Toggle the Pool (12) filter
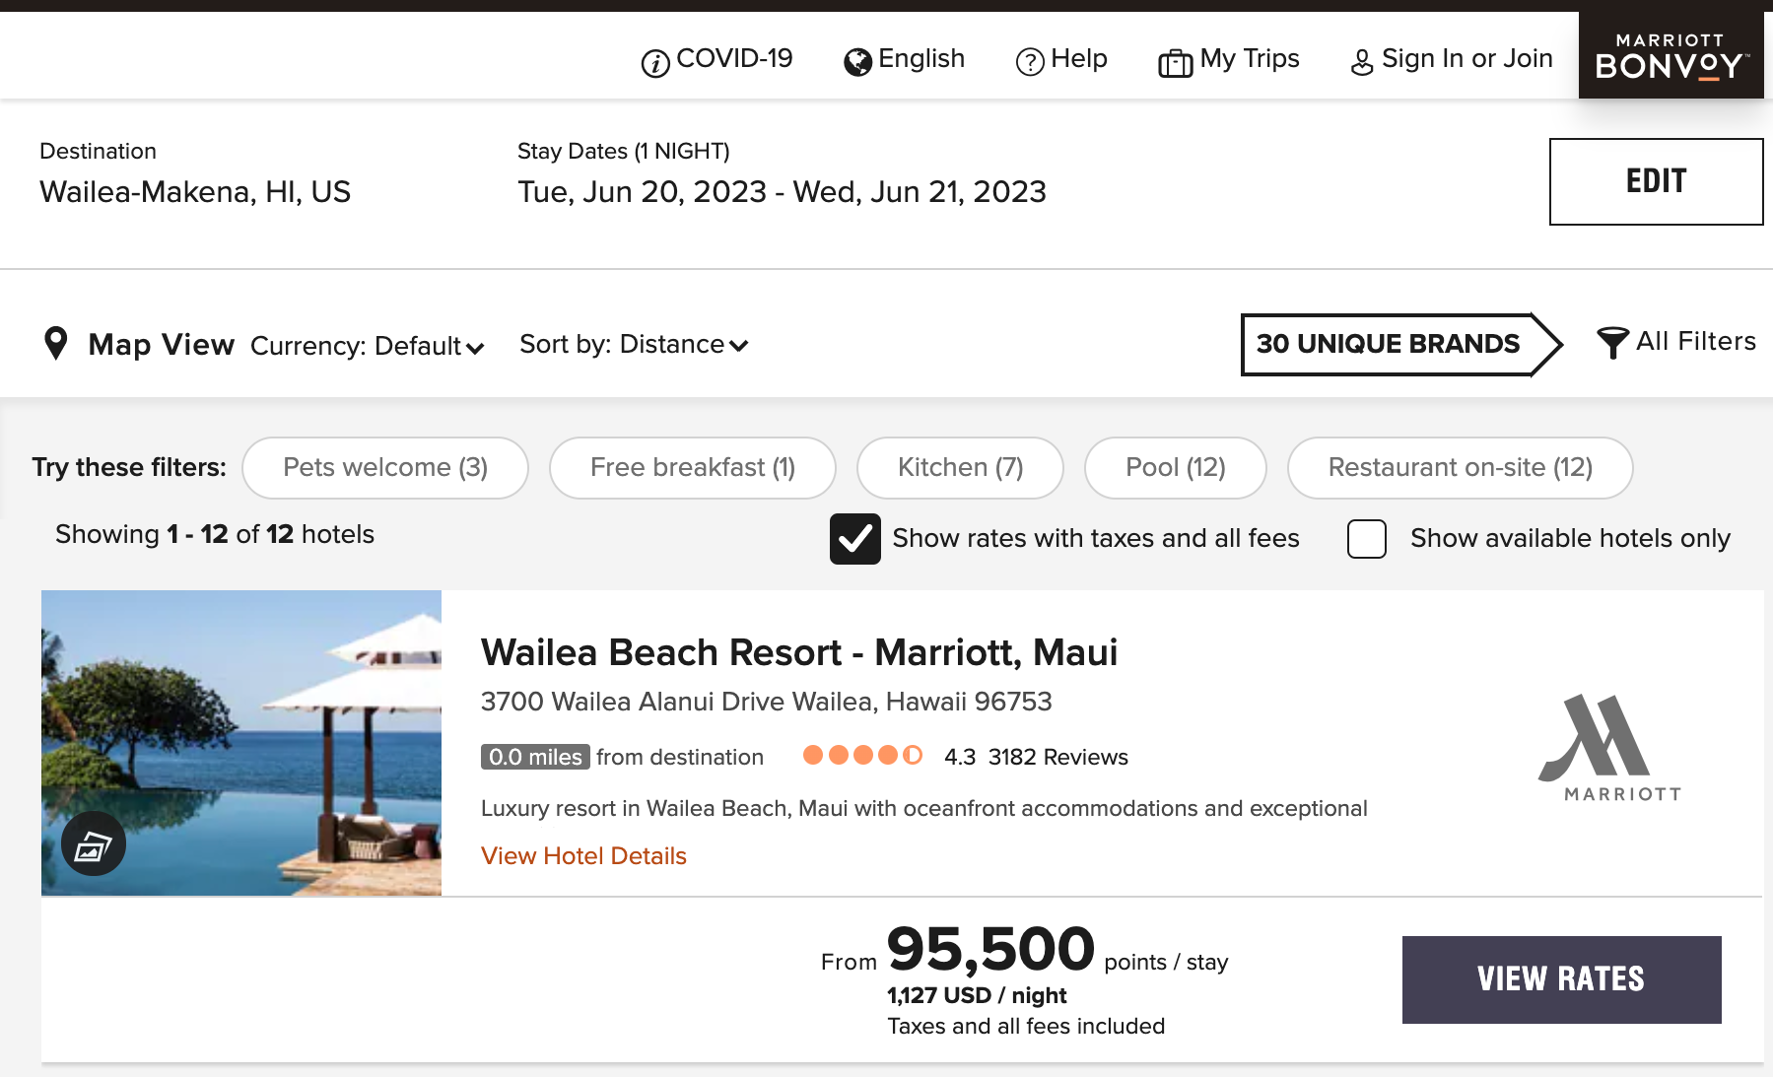The width and height of the screenshot is (1773, 1077). tap(1176, 468)
